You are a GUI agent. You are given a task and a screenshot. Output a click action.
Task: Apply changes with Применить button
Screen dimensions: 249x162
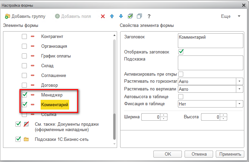pos(230,154)
